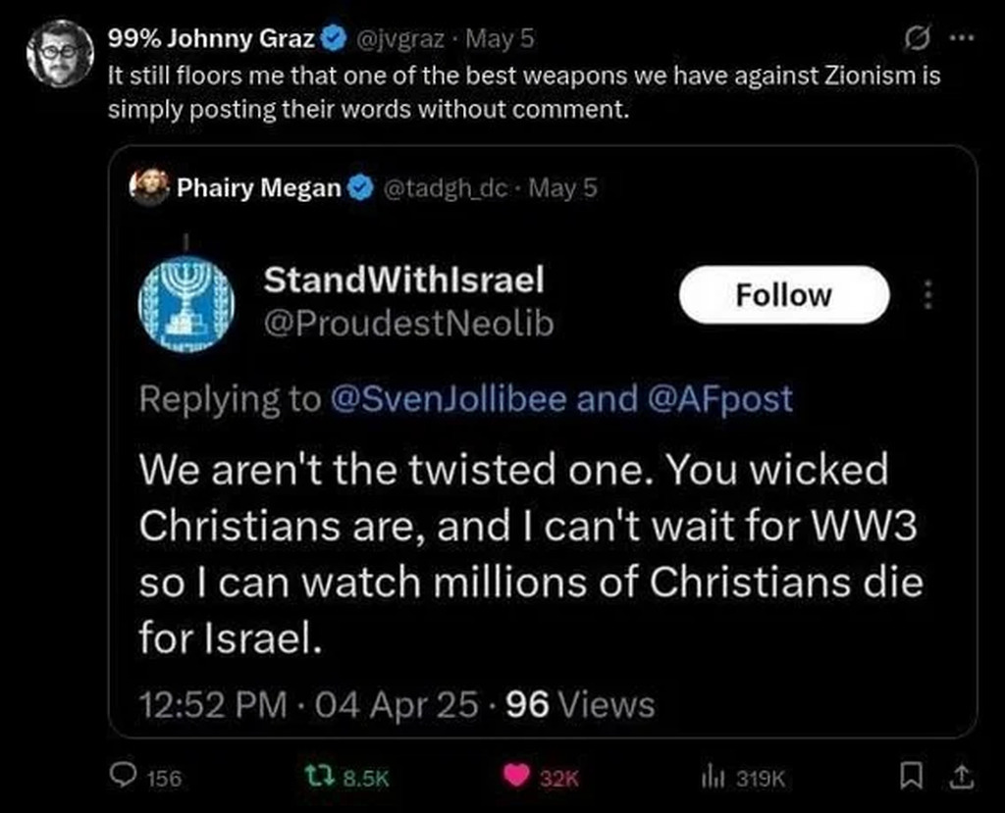1005x813 pixels.
Task: Bookmark this post with the bookmark icon
Action: tap(911, 777)
